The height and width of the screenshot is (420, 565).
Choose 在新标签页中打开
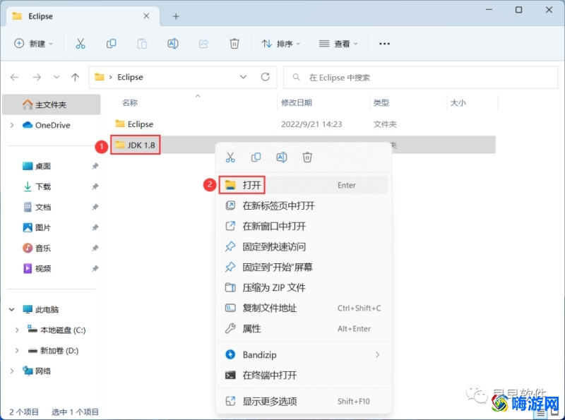tap(303, 205)
